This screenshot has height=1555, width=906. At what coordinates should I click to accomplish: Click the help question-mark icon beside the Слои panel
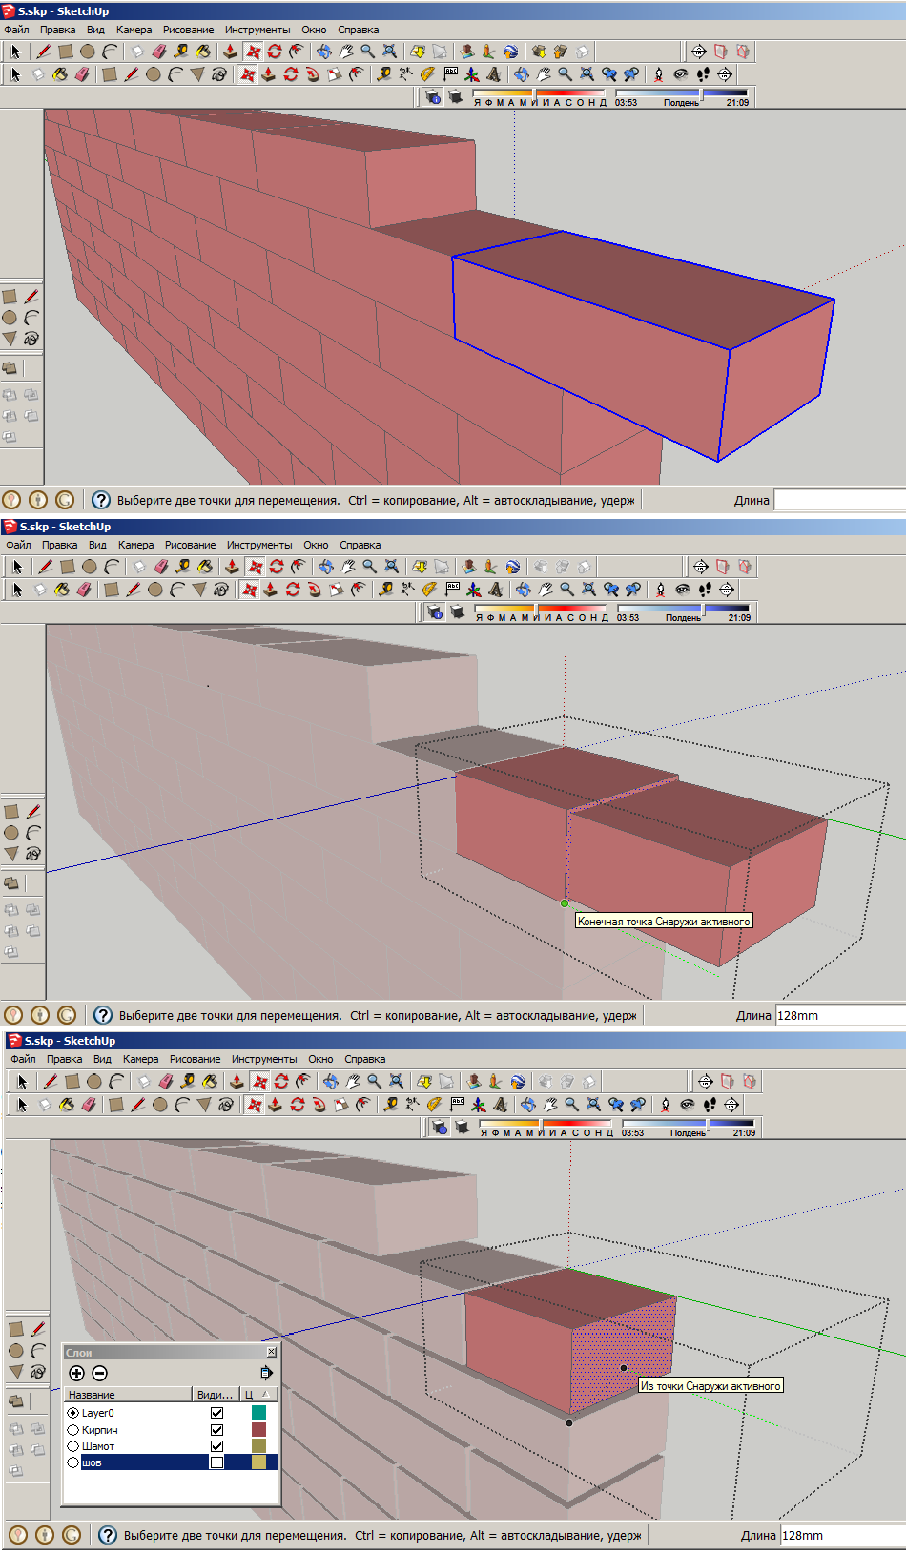[x=108, y=1535]
